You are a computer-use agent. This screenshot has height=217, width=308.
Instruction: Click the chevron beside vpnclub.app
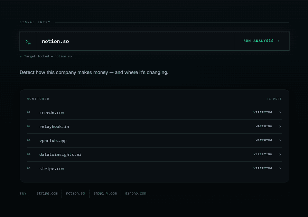(280, 140)
